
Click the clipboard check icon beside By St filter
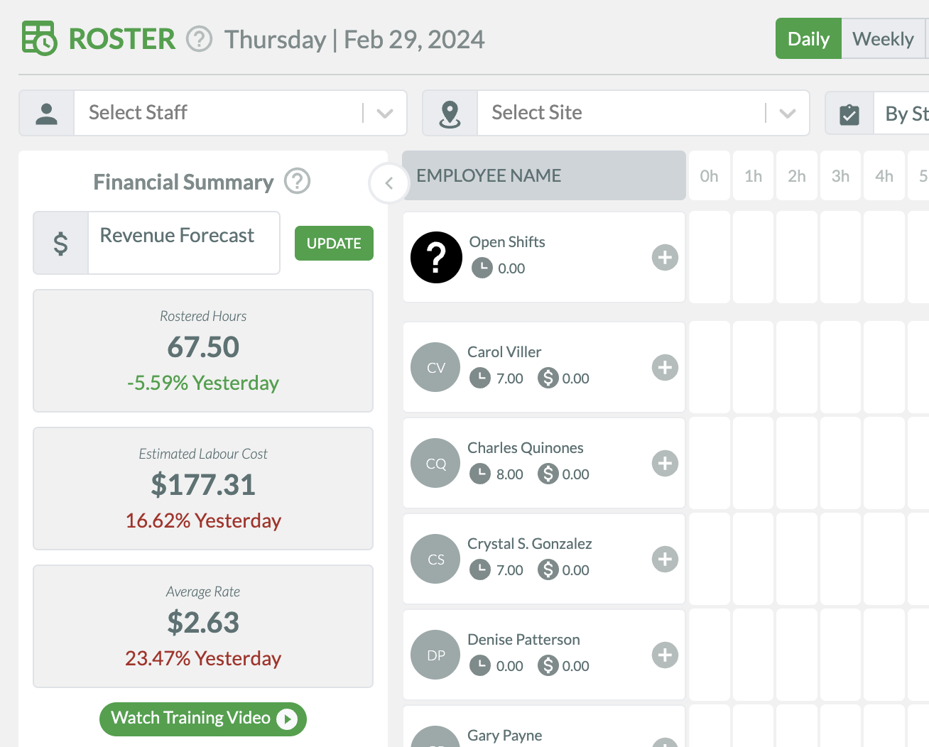coord(849,114)
